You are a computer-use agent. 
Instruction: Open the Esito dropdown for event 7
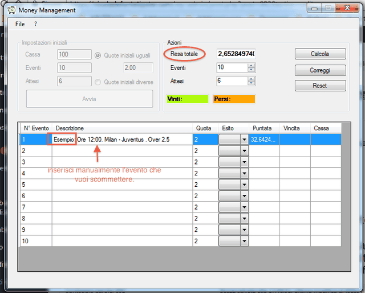coord(244,207)
